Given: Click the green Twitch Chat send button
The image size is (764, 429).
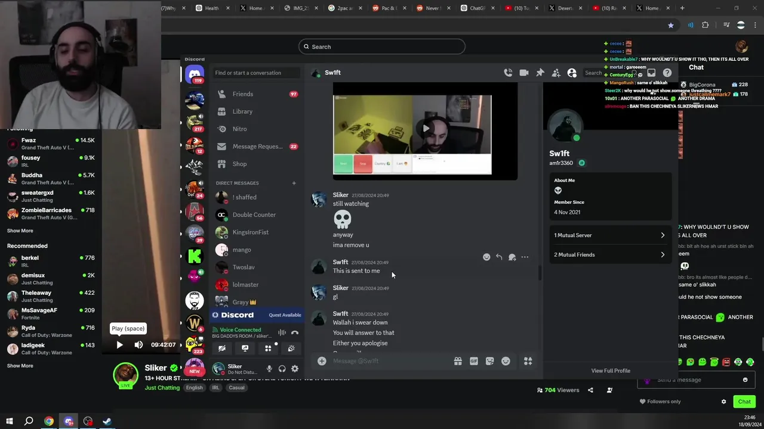Looking at the screenshot, I should tap(744, 402).
